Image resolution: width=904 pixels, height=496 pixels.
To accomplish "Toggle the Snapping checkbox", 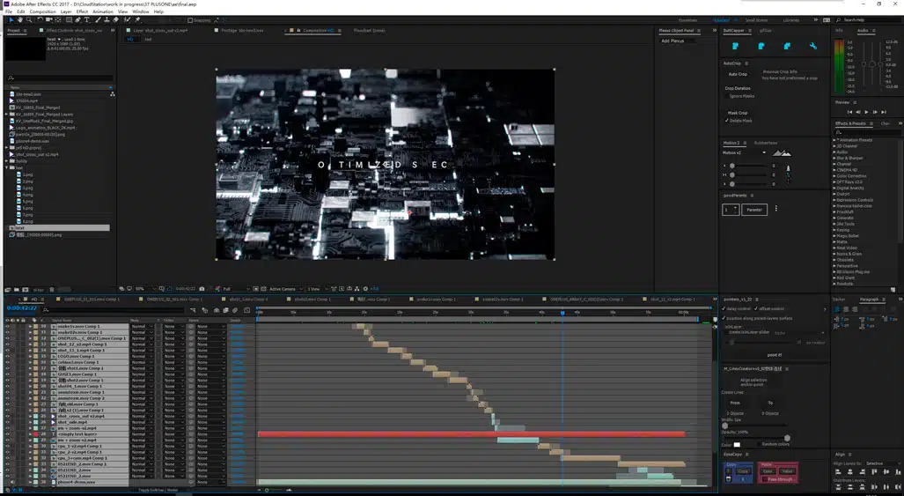I will coord(189,19).
